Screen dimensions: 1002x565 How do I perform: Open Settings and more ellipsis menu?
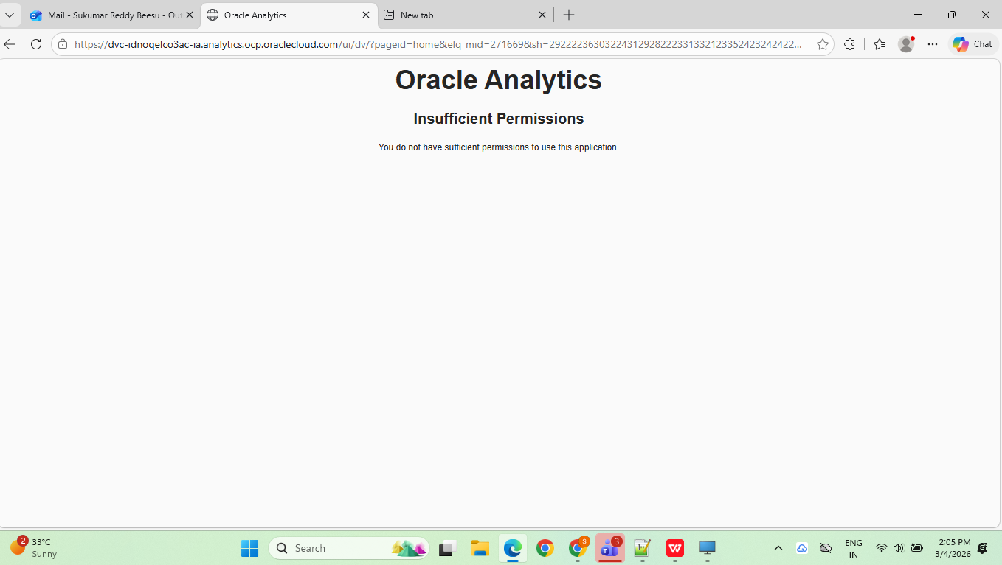point(933,44)
